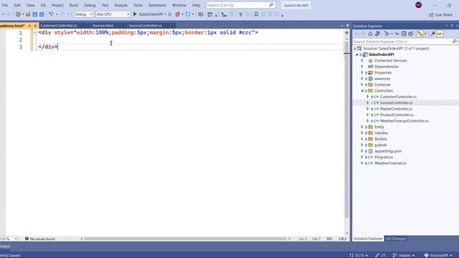Collapse the div block on line 1
Image resolution: width=459 pixels, height=258 pixels.
[x=35, y=33]
